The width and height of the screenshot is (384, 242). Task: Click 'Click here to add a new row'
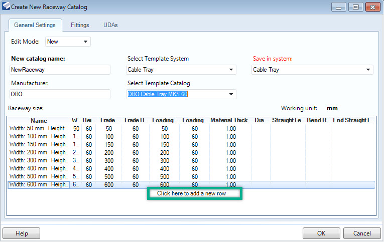(191, 193)
